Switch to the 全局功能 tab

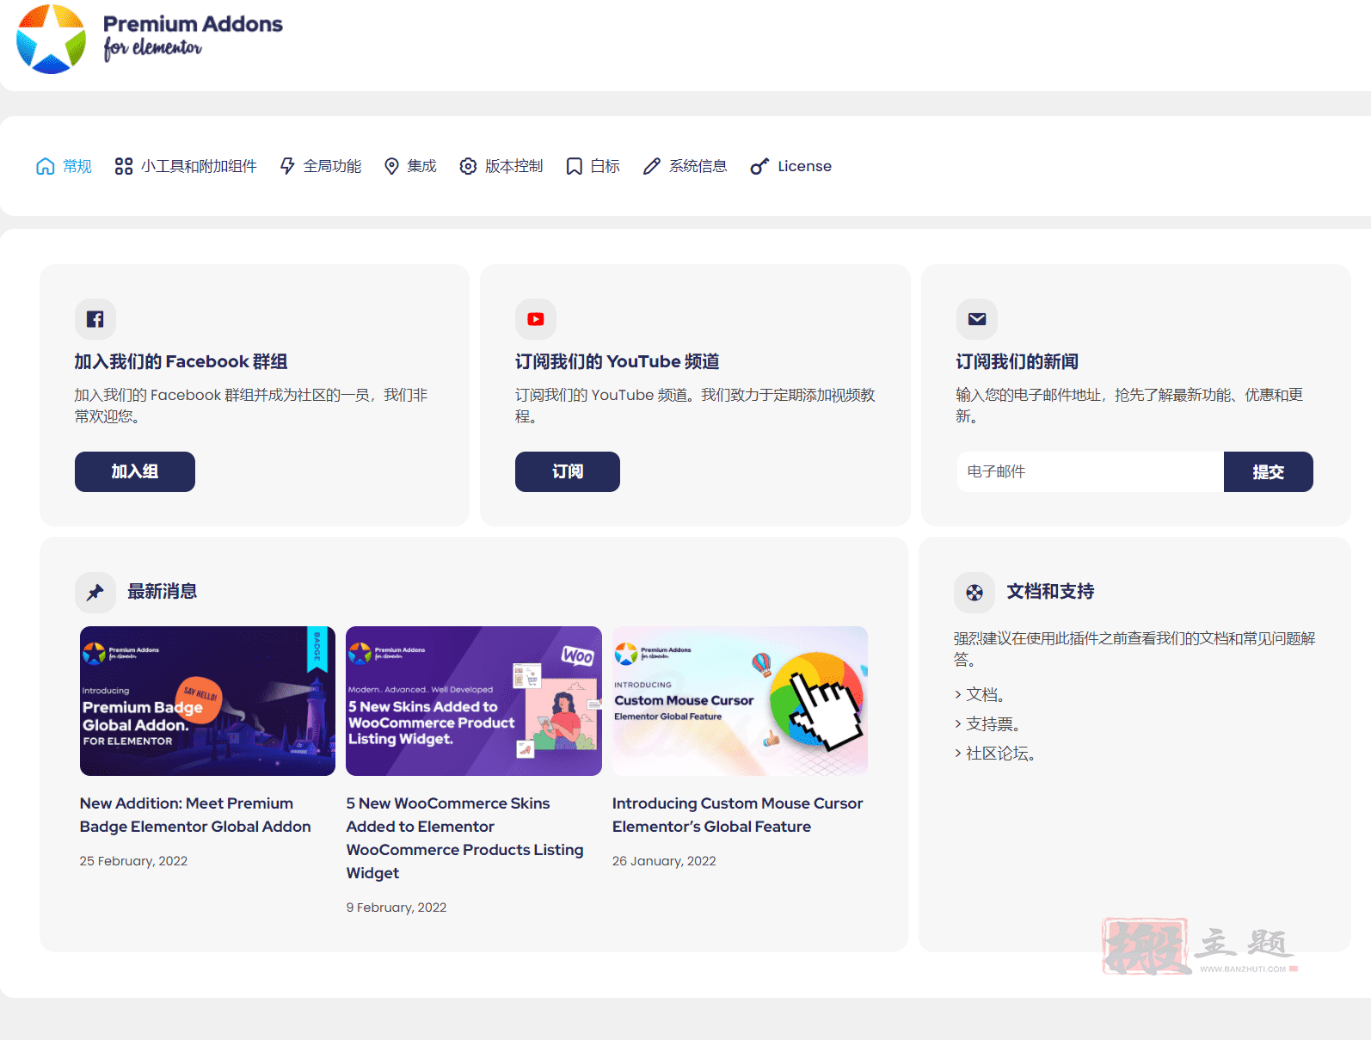tap(320, 166)
